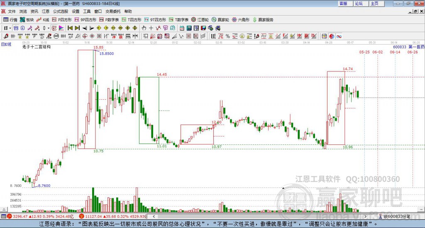Select the Gann fan lines tool
This screenshot has width=425, height=228.
tap(153, 36)
